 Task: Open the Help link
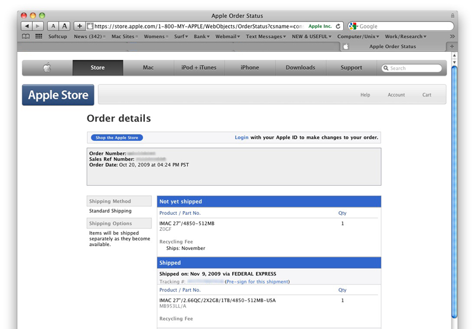coord(365,95)
